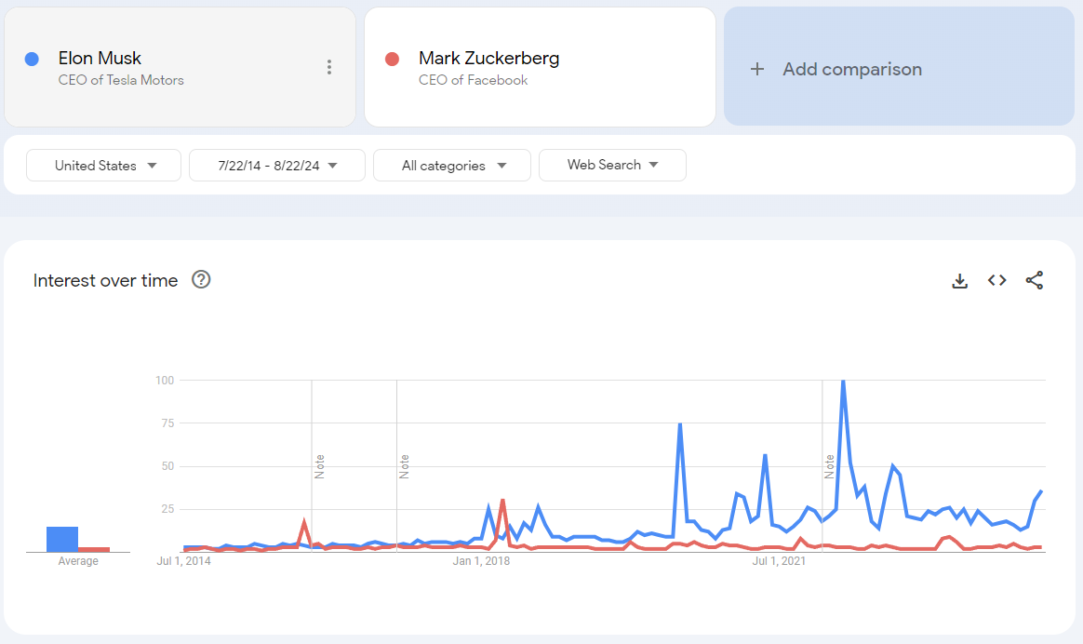This screenshot has height=644, width=1083.
Task: Download the interest over time data
Action: click(x=960, y=280)
